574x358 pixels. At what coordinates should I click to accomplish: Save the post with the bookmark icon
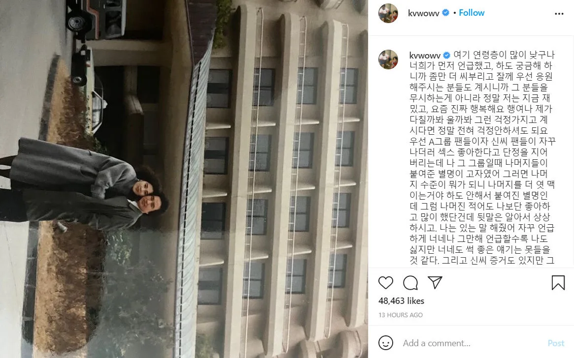[558, 283]
